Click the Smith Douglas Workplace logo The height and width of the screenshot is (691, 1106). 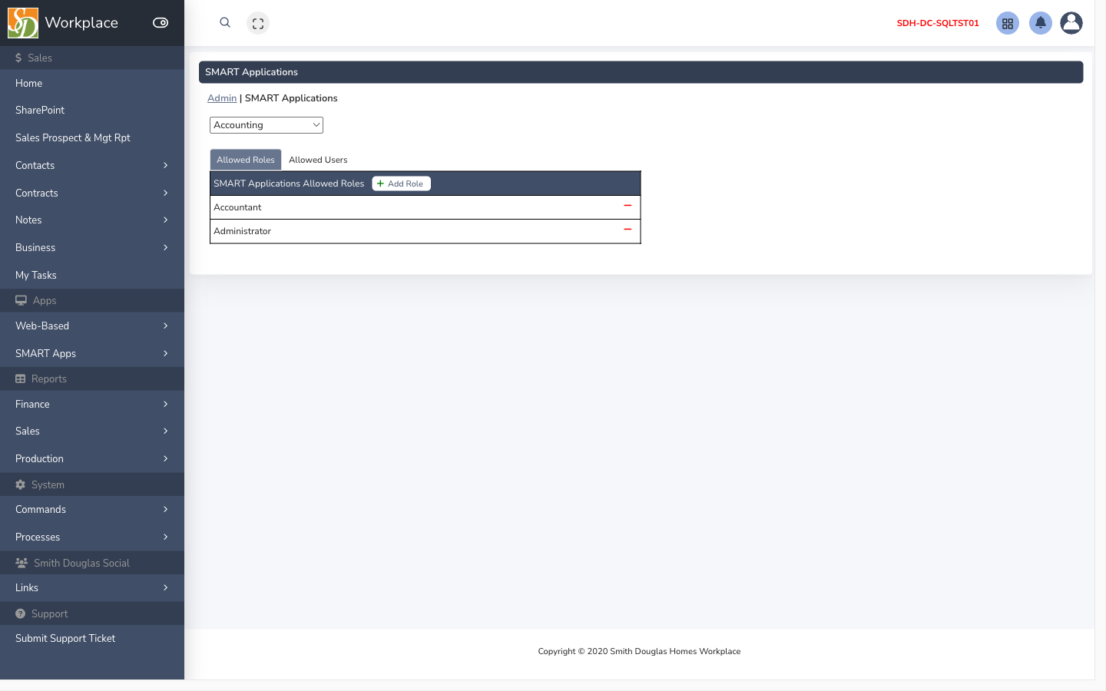23,23
